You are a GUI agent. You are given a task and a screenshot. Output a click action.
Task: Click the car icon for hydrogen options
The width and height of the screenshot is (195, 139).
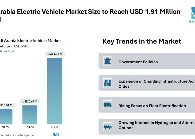[x=108, y=127]
